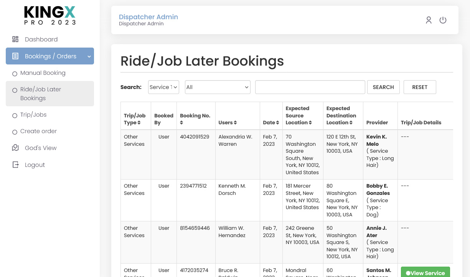This screenshot has width=470, height=277.
Task: Click the power icon in header
Action: (x=443, y=20)
